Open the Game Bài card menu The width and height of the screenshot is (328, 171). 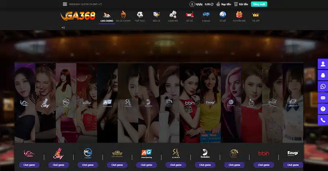tap(173, 17)
